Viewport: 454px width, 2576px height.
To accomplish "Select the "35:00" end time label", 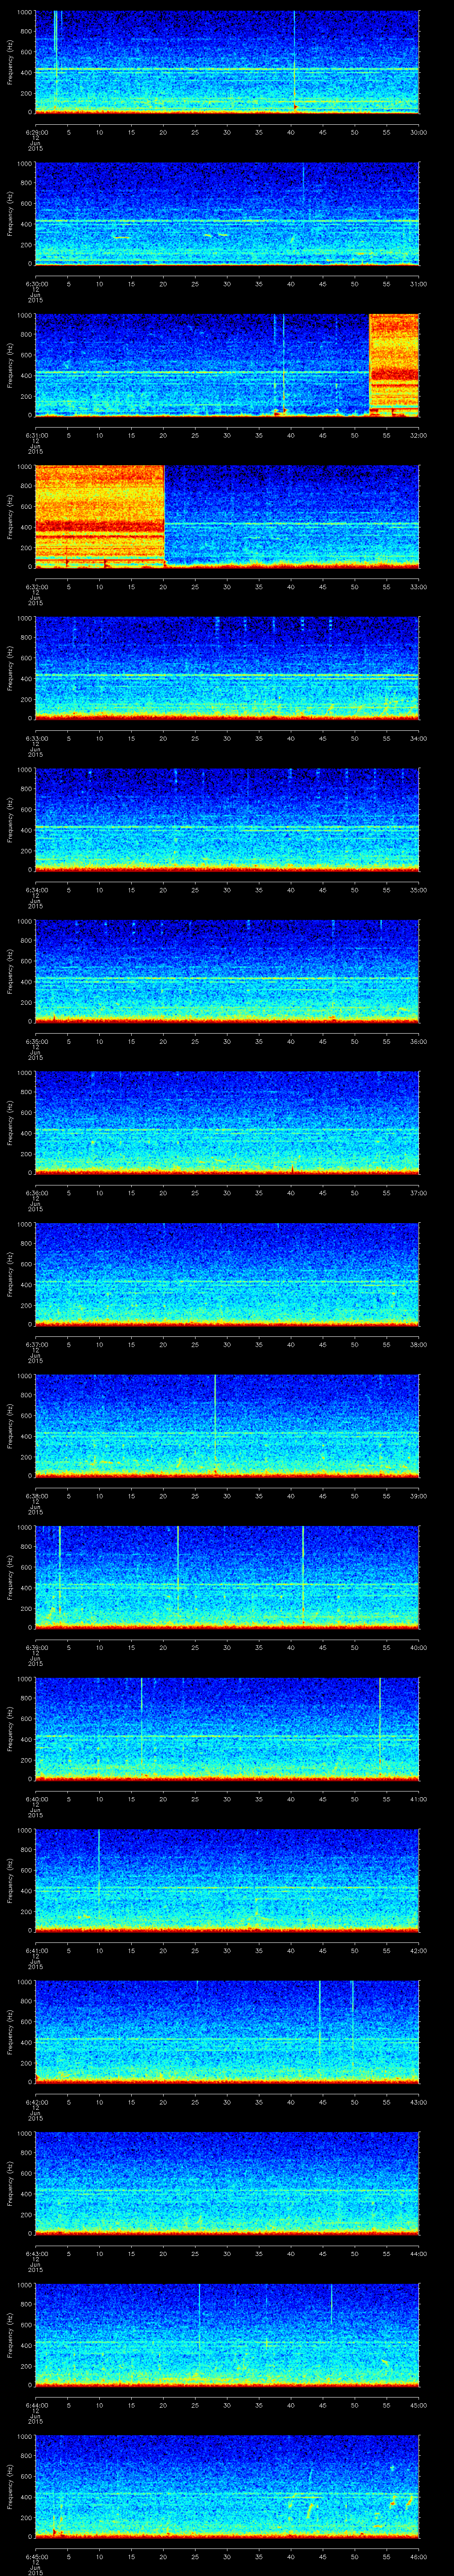I will click(419, 890).
